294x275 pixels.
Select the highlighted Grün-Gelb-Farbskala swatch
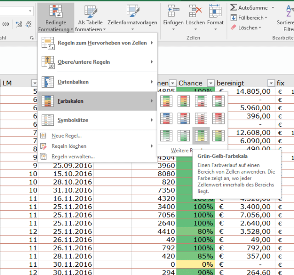pos(201,136)
